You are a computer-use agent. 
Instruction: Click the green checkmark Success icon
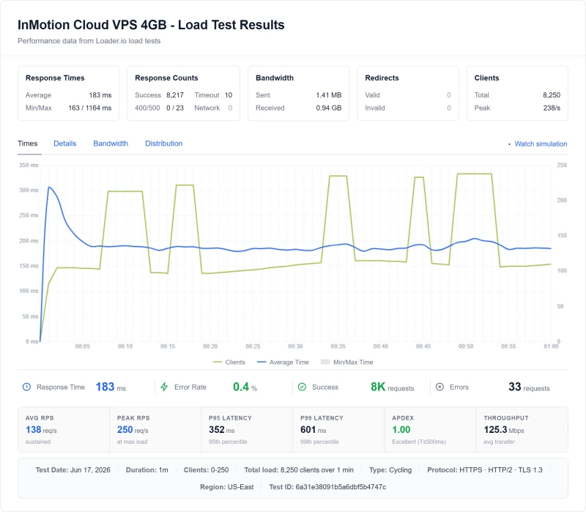click(302, 387)
